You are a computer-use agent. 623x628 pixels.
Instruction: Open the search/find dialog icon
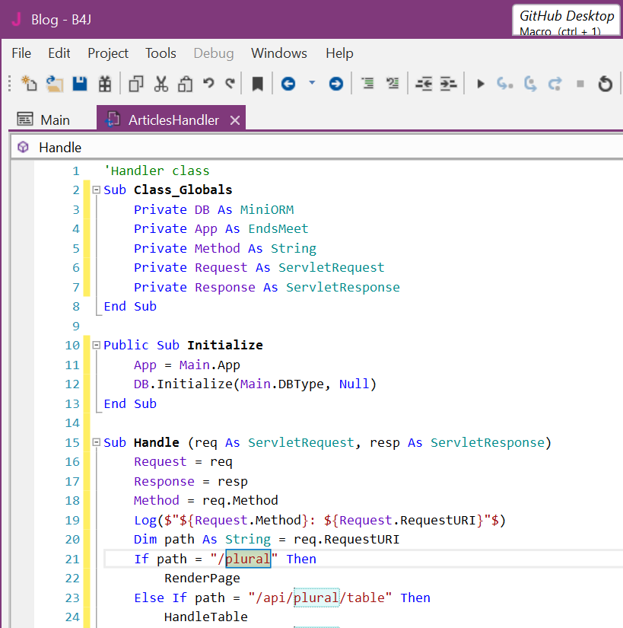104,84
